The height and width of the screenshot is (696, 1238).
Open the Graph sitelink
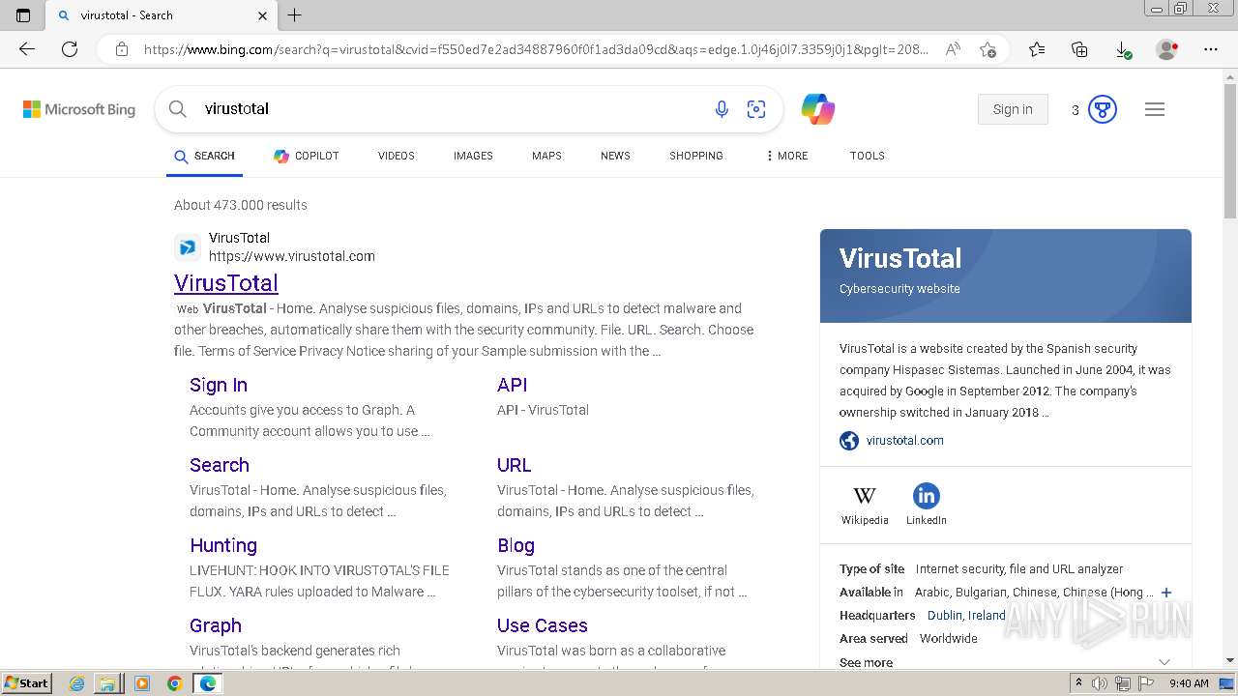(x=216, y=625)
